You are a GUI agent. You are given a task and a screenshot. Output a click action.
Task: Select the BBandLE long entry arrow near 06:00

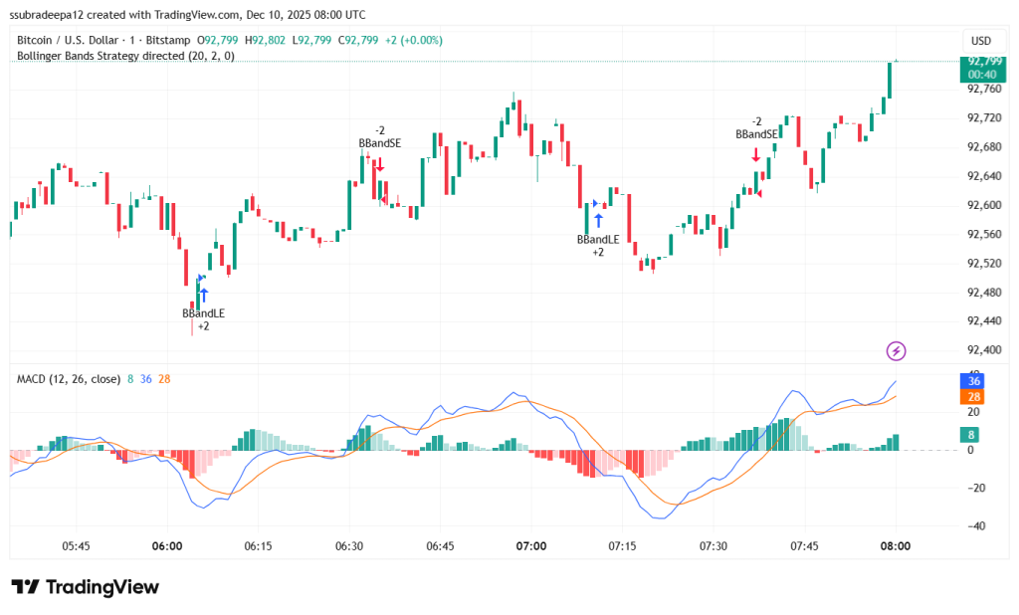tap(203, 294)
